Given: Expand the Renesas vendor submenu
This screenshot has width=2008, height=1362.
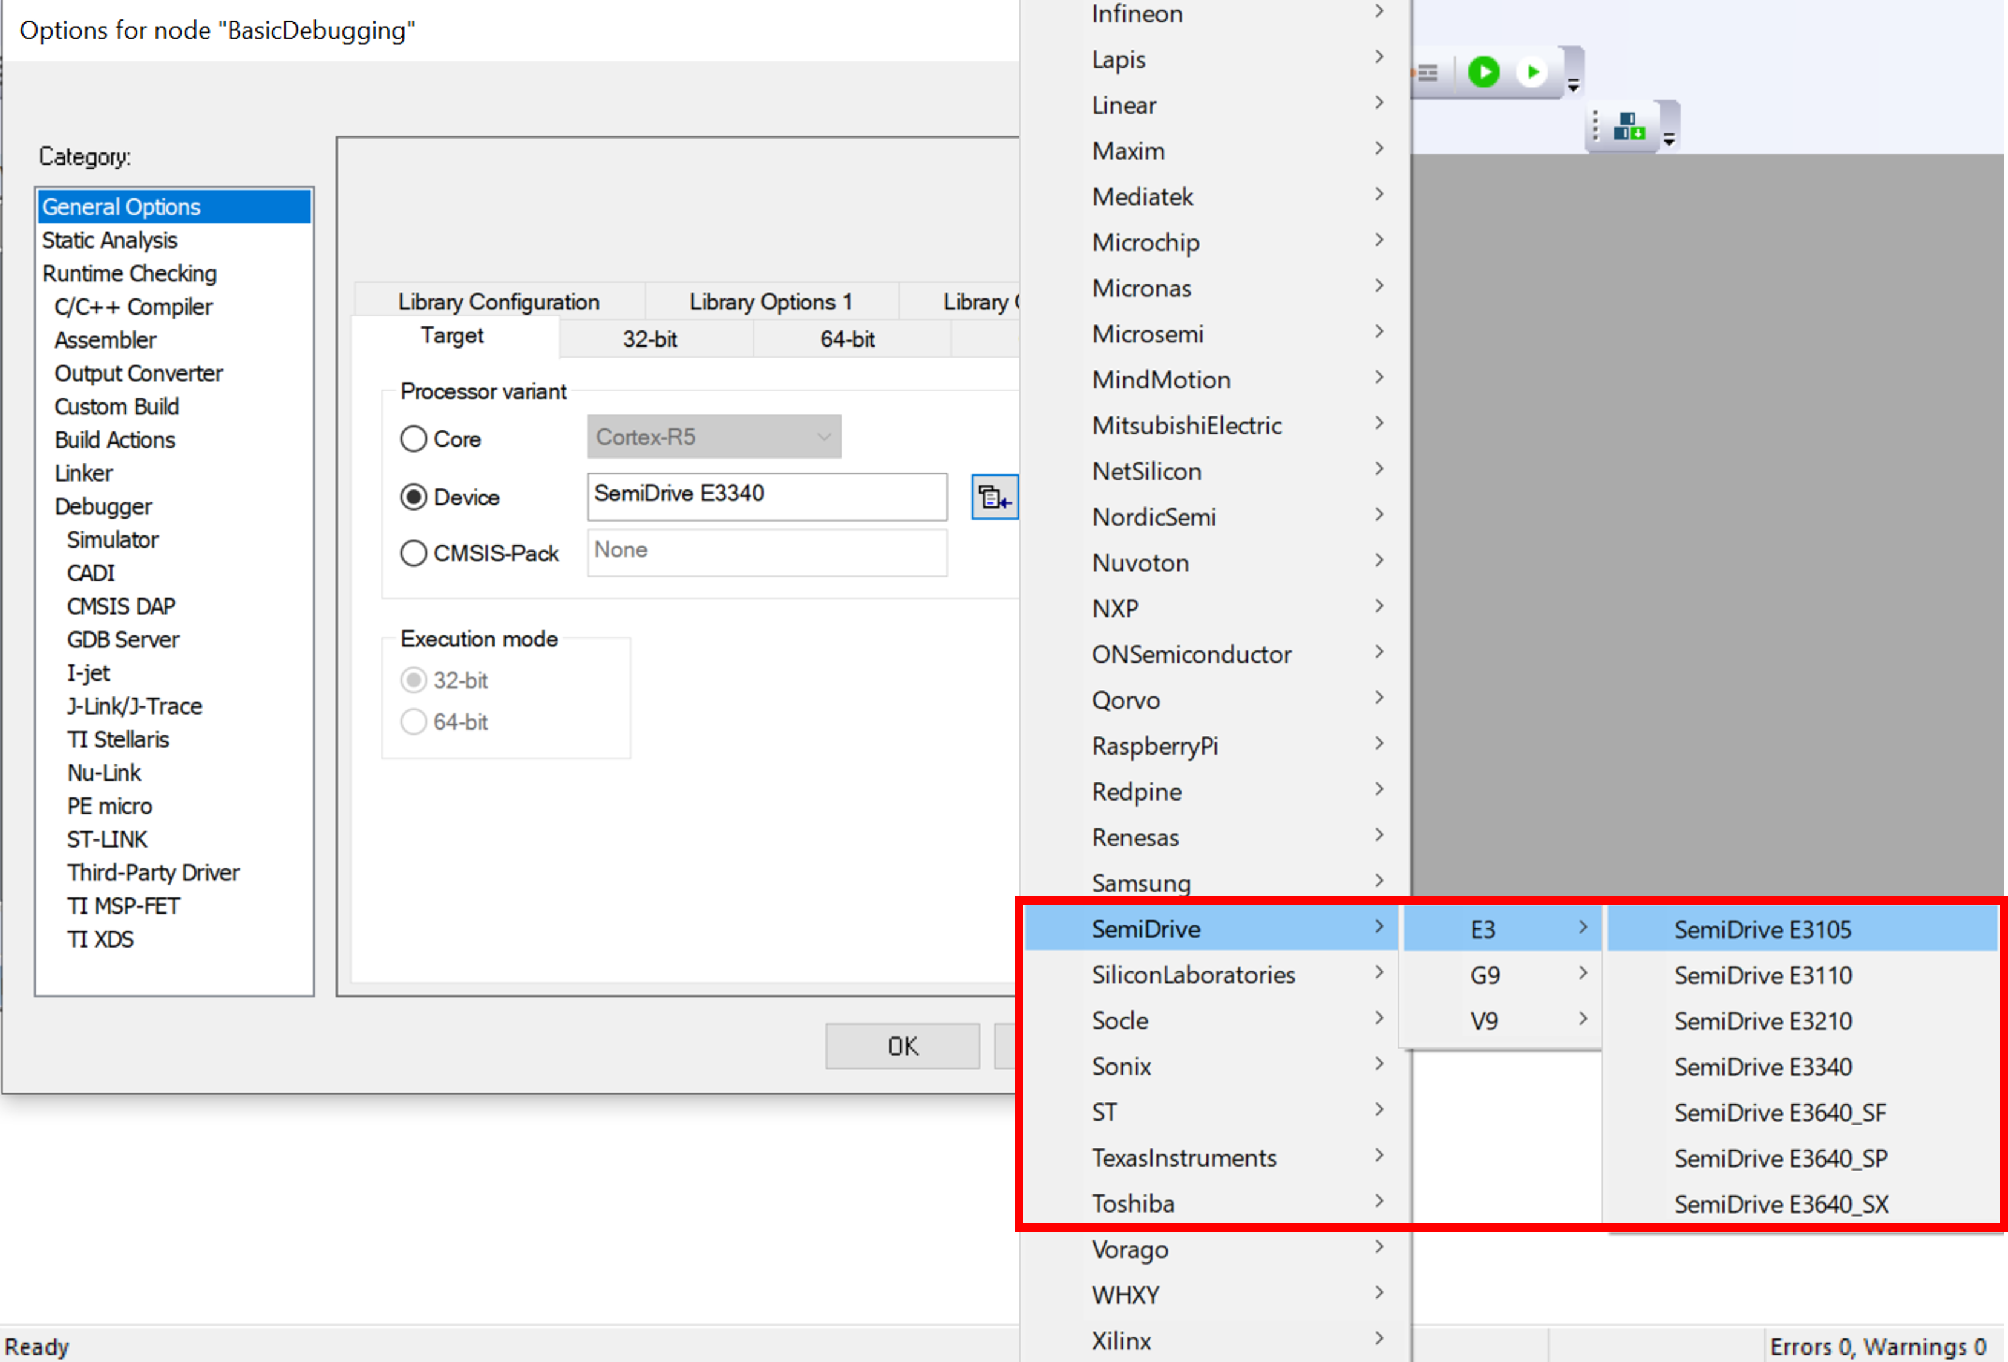Looking at the screenshot, I should (x=1214, y=837).
